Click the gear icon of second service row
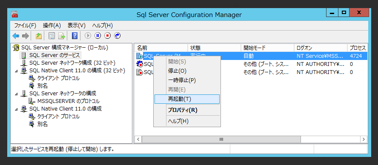378x165 pixels. tap(139, 64)
